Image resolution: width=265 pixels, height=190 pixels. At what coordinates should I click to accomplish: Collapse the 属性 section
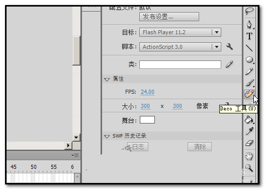pyautogui.click(x=107, y=79)
